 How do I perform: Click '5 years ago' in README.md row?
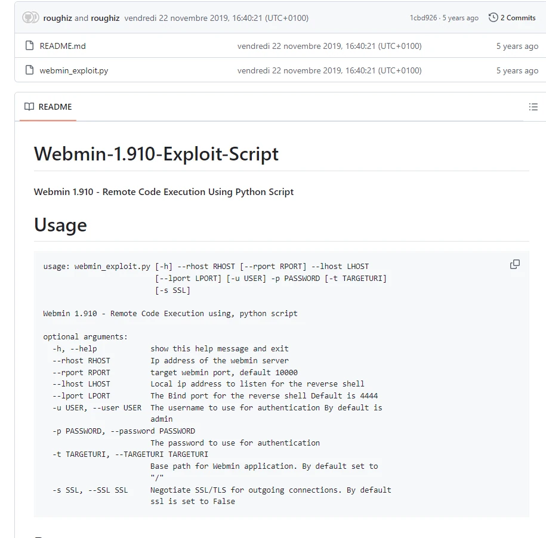click(517, 46)
